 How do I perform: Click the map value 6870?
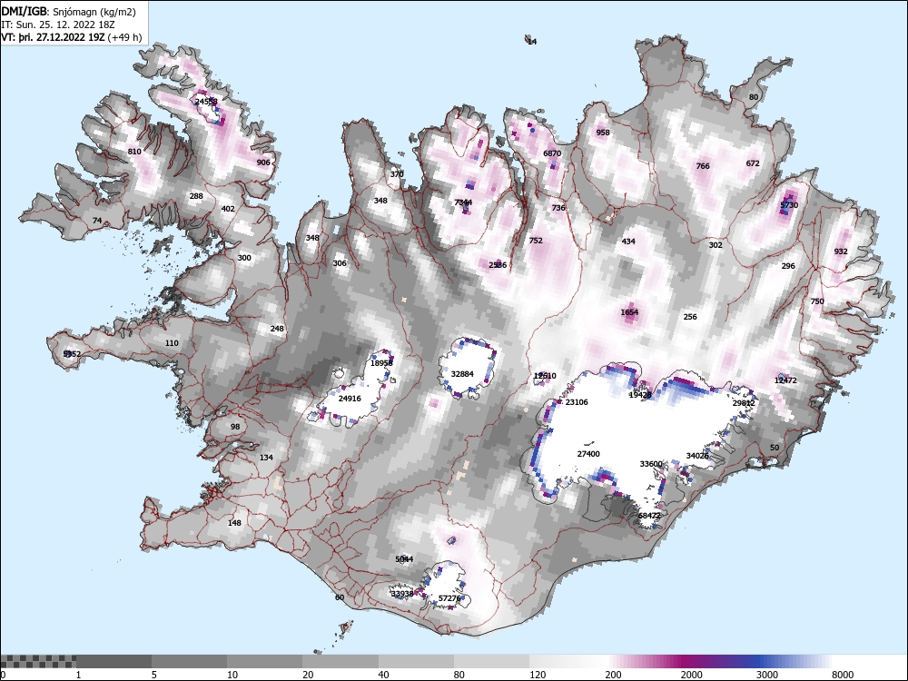552,154
